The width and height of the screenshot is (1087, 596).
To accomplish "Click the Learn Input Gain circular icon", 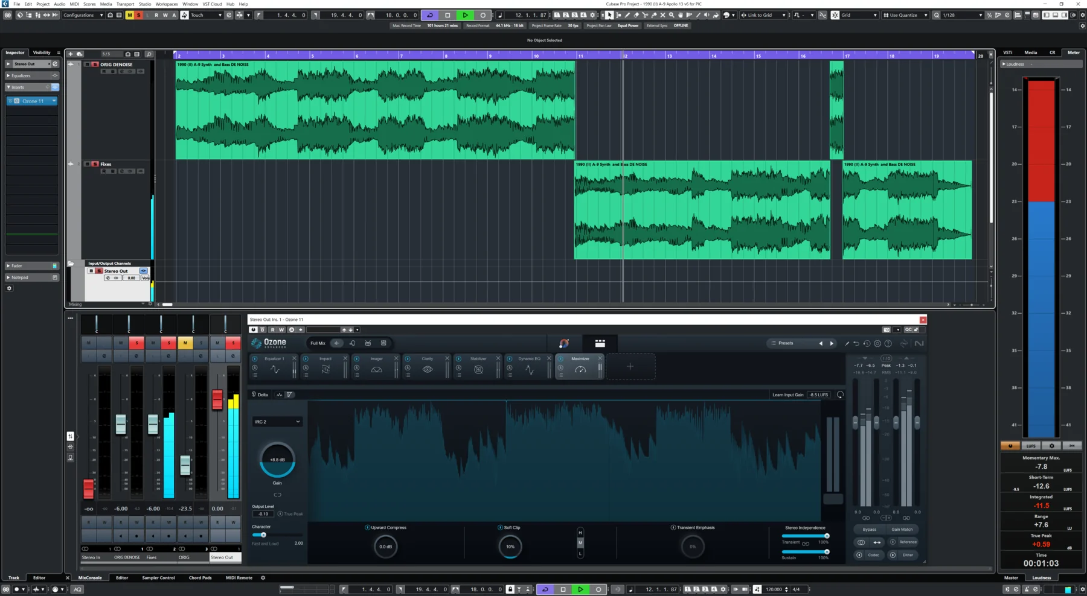I will tap(840, 395).
